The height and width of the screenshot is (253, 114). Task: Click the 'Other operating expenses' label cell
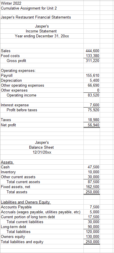click(x=42, y=85)
